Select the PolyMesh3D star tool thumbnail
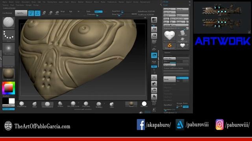Viewport: 252px width, 141px height. 182,40
